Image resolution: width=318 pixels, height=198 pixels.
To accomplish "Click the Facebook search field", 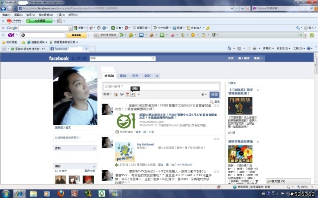I will [121, 58].
